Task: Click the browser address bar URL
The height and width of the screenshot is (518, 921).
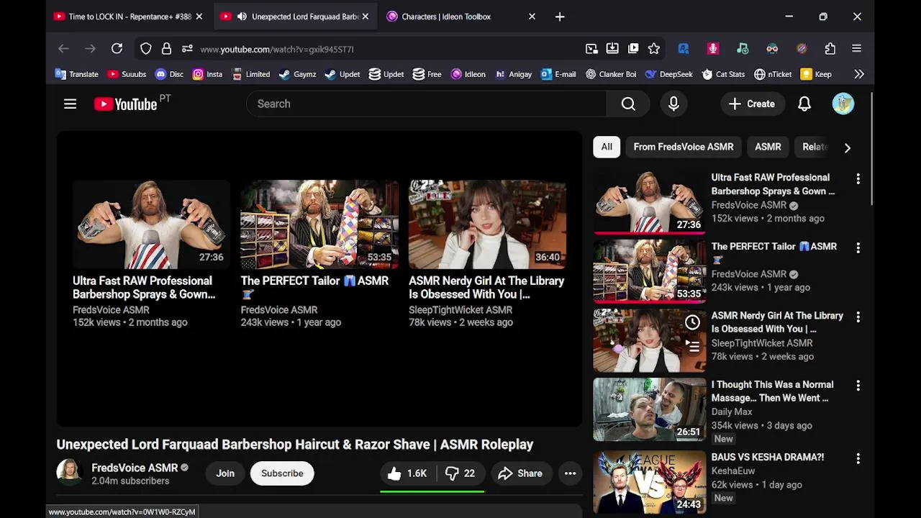Action: point(277,49)
